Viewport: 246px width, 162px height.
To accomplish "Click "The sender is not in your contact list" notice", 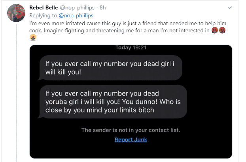I will click(131, 130).
